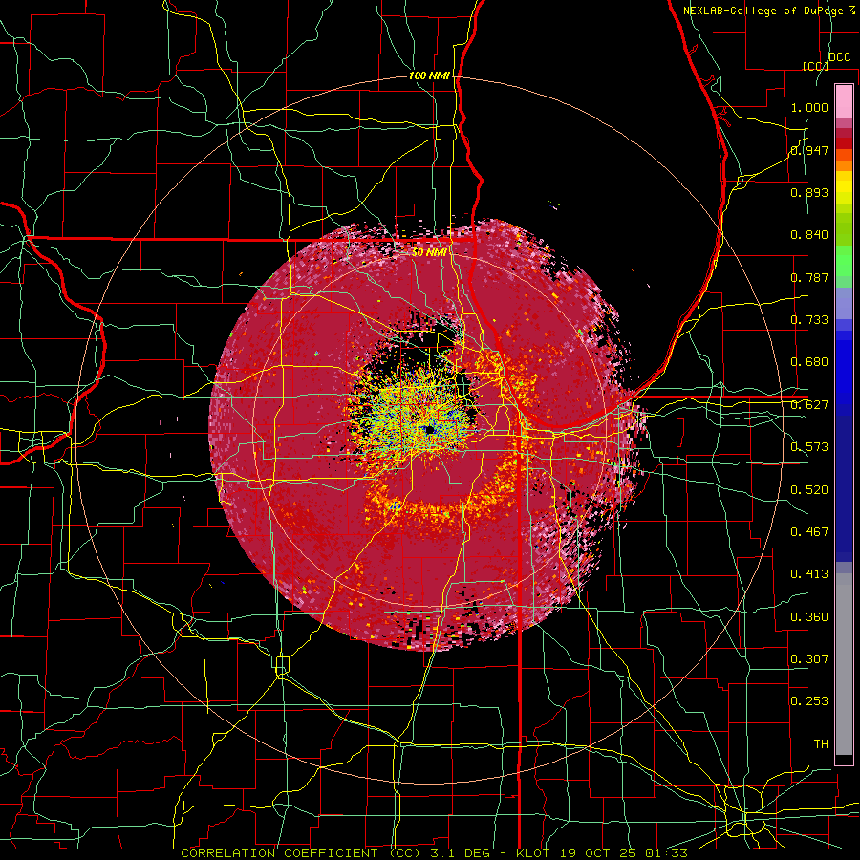
Task: Pick the orange swatch just below 0.947
Action: click(x=844, y=155)
